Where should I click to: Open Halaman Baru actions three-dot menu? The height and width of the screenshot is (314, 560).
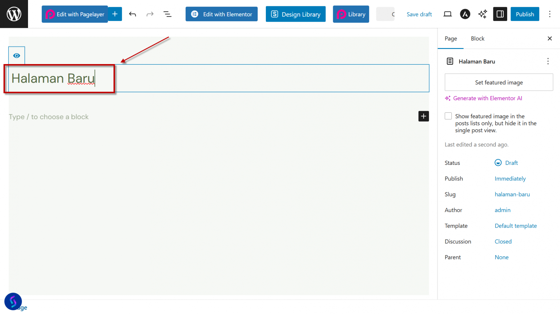coord(548,61)
